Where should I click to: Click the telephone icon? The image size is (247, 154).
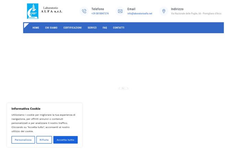84,11
